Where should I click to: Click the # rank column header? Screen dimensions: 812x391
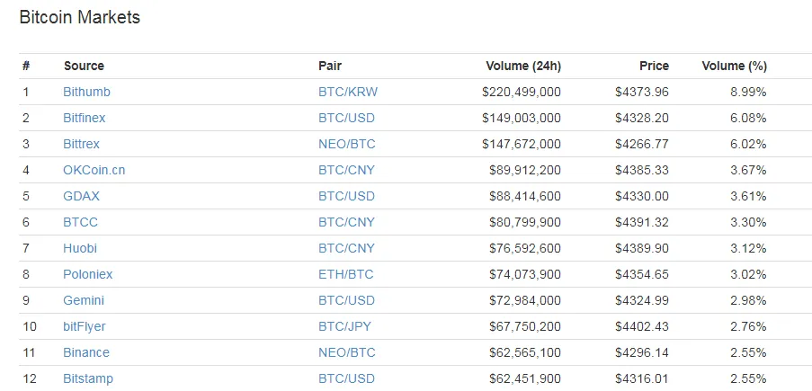[x=26, y=66]
